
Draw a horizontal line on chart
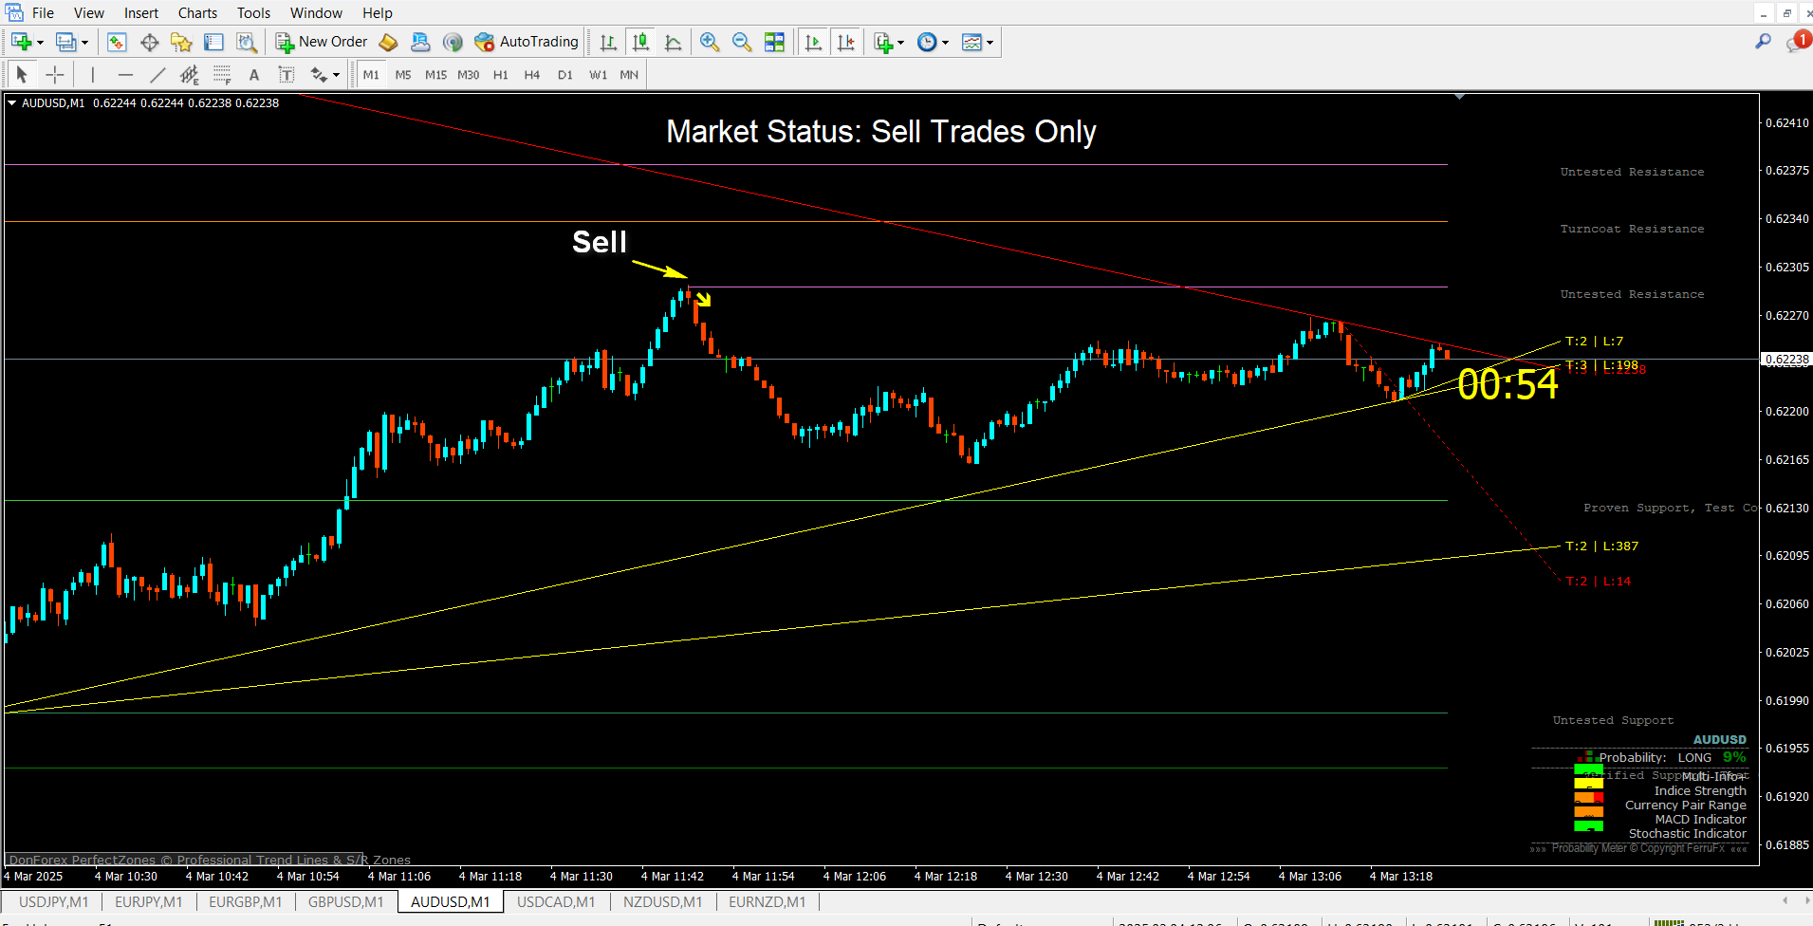click(x=125, y=75)
